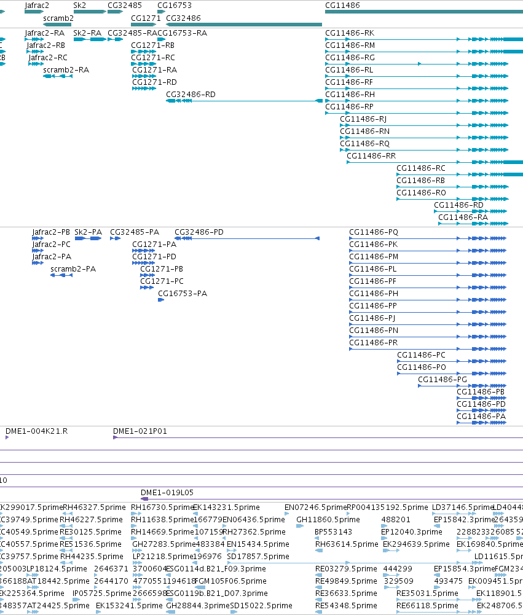Click the scramb2 gene bar
Screen dimensions: 523x615
click(x=57, y=25)
